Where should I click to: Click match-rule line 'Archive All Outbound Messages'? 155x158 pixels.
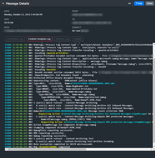tap(69, 108)
